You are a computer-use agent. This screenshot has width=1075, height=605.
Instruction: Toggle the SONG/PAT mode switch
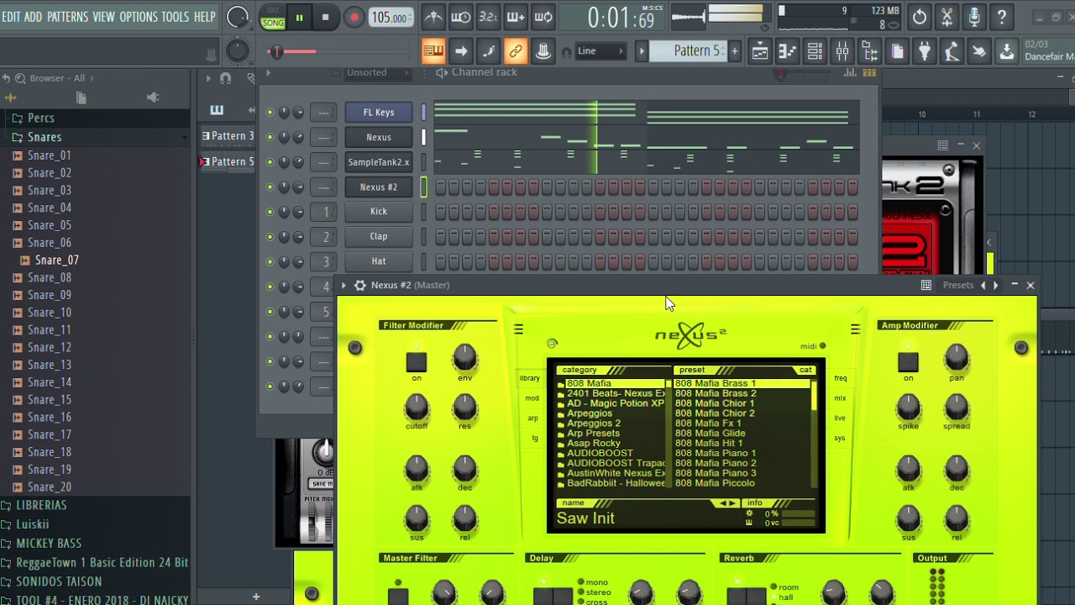coord(273,18)
